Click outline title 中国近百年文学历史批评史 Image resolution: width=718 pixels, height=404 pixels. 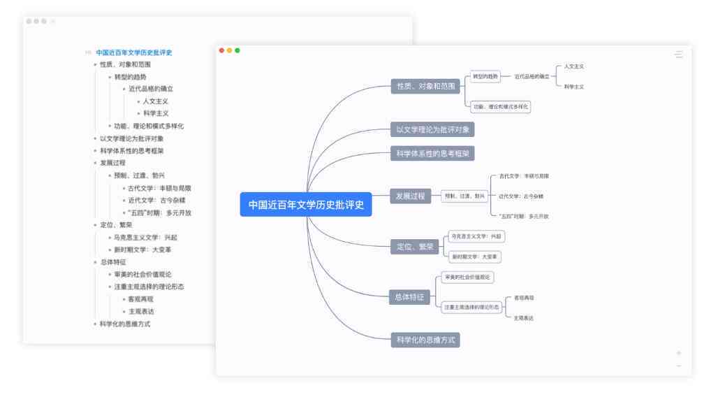(x=133, y=52)
